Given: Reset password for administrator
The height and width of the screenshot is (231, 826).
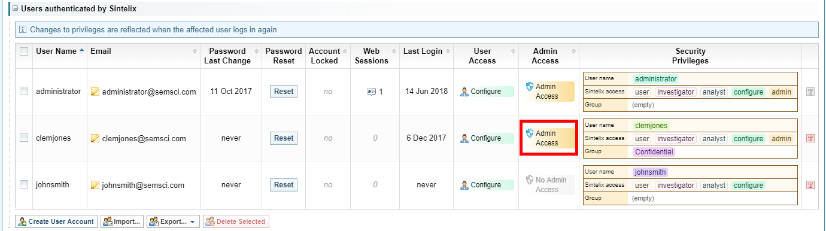Looking at the screenshot, I should tap(284, 92).
